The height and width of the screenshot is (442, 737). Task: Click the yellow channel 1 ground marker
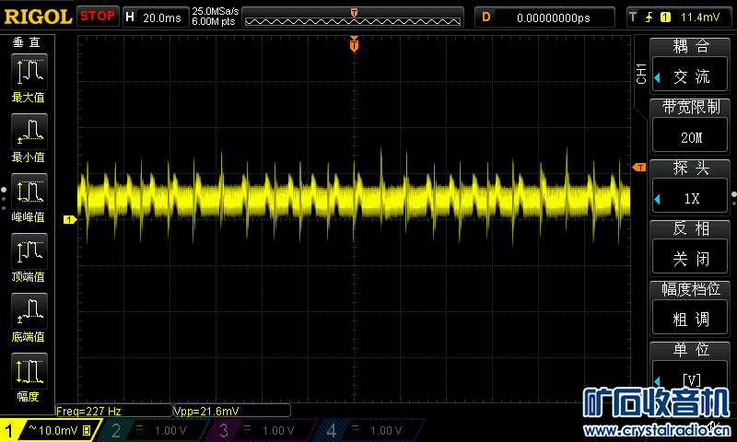68,219
